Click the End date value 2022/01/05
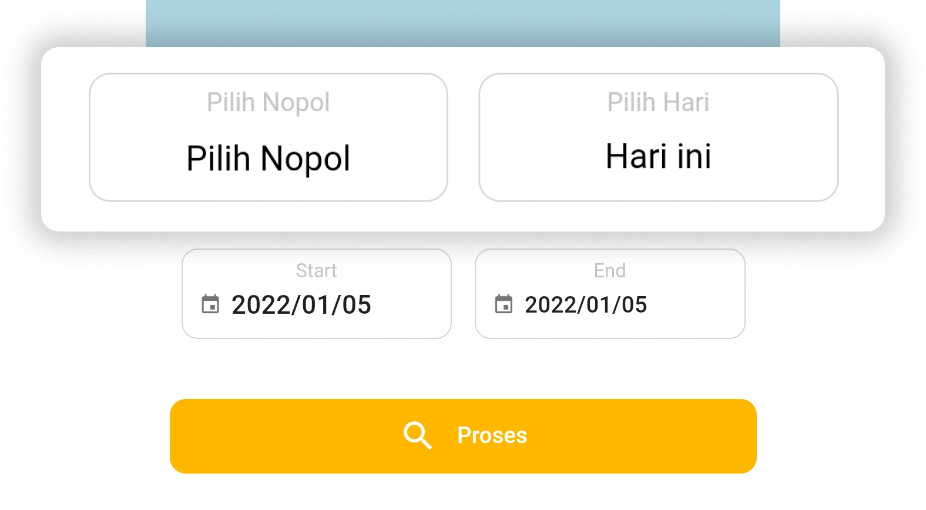 (585, 305)
